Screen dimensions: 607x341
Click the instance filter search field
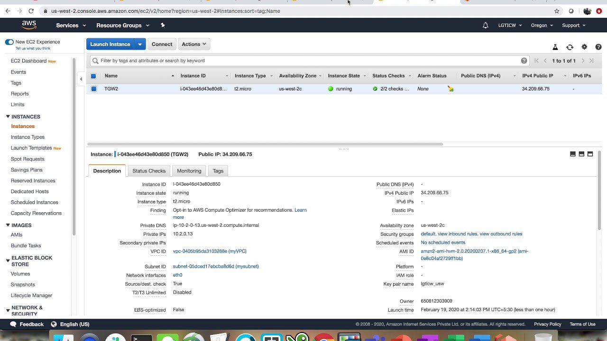point(310,61)
